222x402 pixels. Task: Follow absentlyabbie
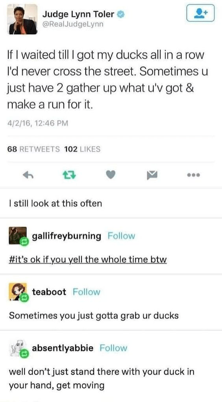(113, 348)
